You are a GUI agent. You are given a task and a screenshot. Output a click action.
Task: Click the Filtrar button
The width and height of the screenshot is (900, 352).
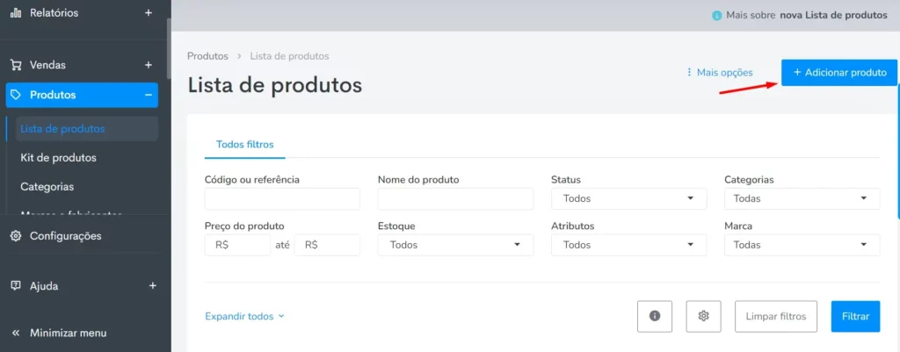855,316
